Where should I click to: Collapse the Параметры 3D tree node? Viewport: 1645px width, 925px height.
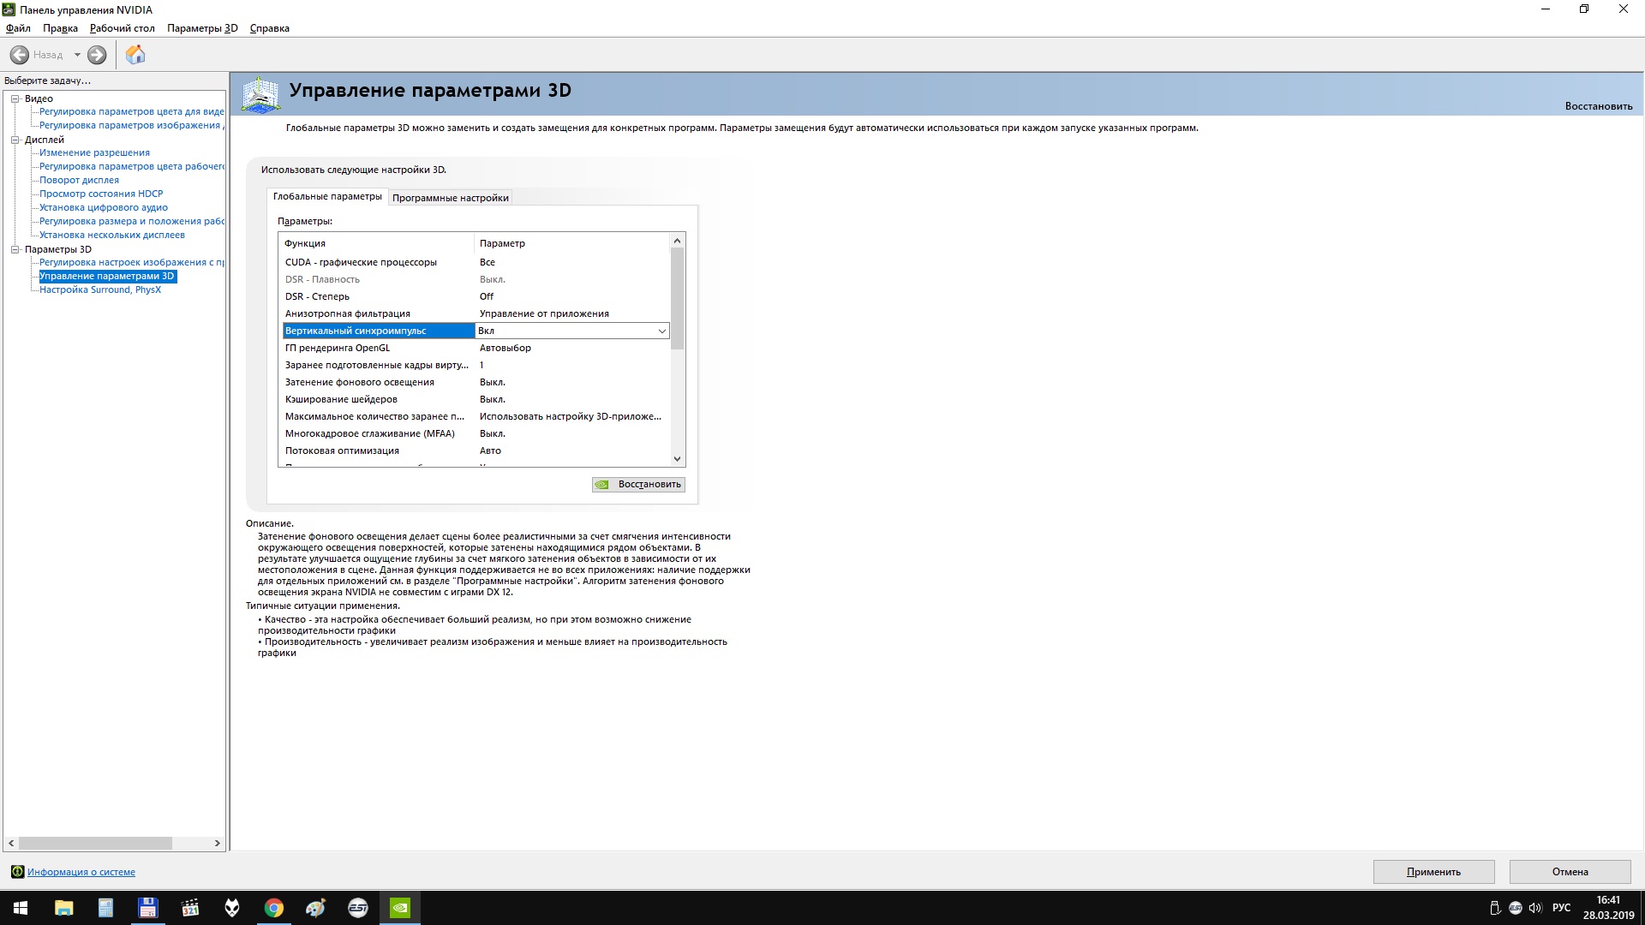click(15, 249)
